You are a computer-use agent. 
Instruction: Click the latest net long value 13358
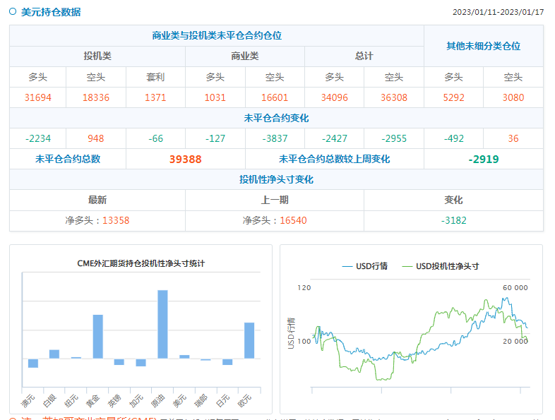[x=116, y=220]
